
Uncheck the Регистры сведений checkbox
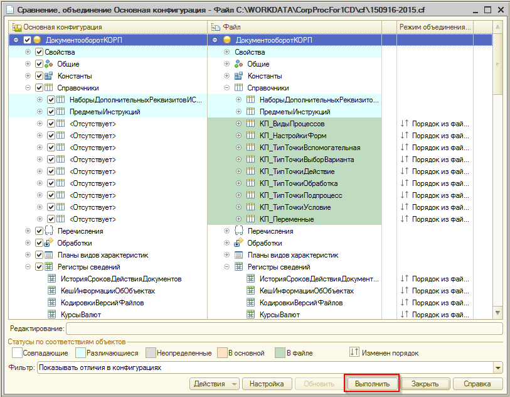pyautogui.click(x=39, y=267)
